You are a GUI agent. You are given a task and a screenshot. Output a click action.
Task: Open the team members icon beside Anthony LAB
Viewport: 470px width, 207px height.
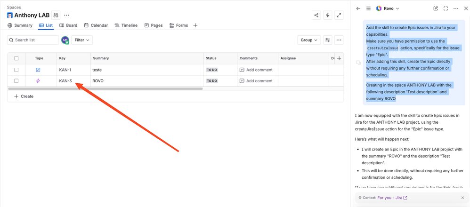pos(56,15)
